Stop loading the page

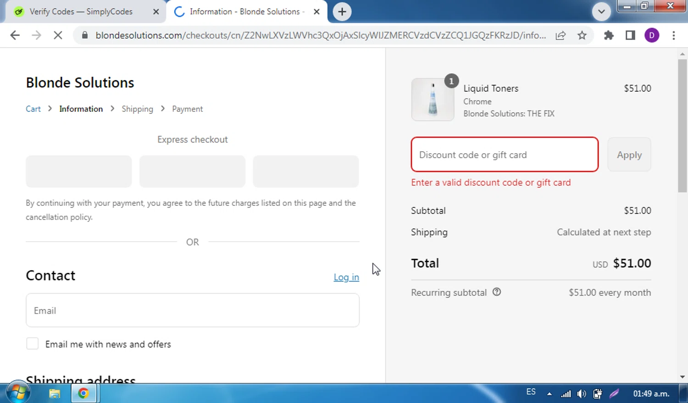click(58, 35)
